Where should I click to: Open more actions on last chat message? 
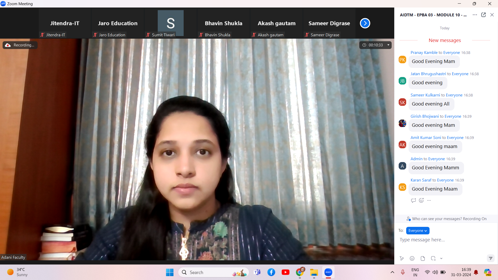point(429,200)
